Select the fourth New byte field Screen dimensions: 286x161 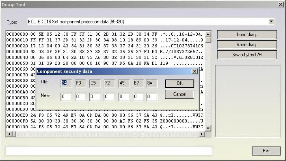109,97
